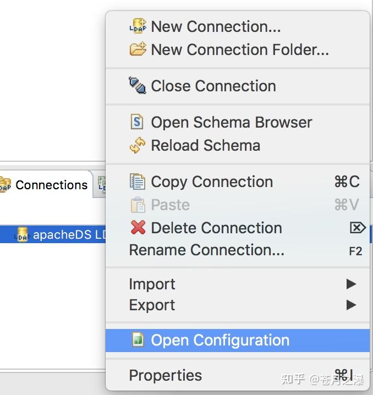Image resolution: width=373 pixels, height=395 pixels.
Task: Click the Open Configuration document icon
Action: (138, 340)
